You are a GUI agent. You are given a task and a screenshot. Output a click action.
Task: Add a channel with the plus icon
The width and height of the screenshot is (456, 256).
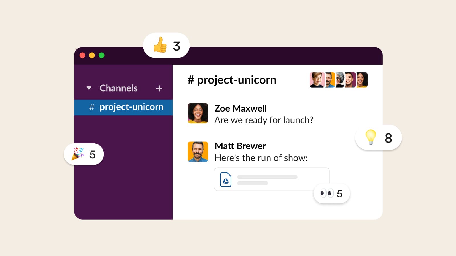159,88
